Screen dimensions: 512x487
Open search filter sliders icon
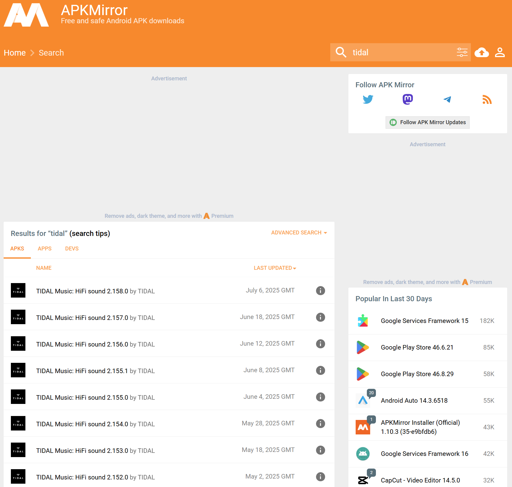[x=462, y=52]
